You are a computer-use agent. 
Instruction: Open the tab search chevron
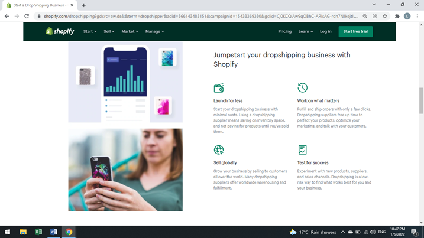click(x=374, y=5)
